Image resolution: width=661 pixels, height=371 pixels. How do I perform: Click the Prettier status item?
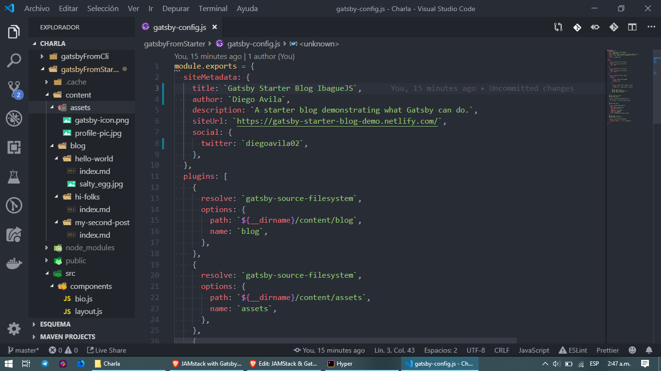(x=607, y=350)
